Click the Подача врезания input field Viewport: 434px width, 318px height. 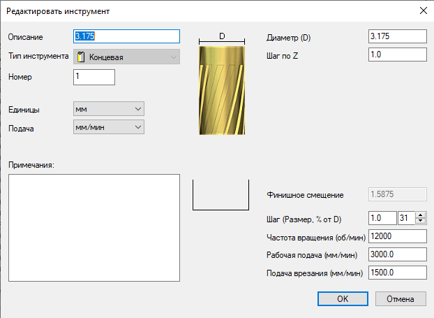398,273
